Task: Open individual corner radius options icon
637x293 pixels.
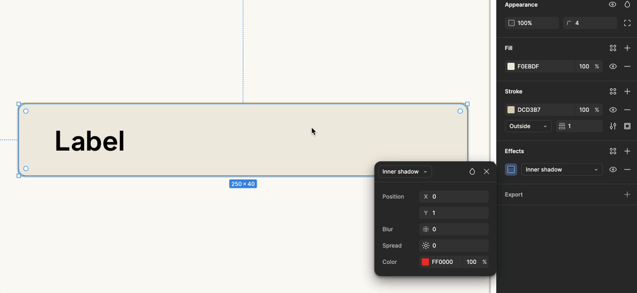Action: 627,23
